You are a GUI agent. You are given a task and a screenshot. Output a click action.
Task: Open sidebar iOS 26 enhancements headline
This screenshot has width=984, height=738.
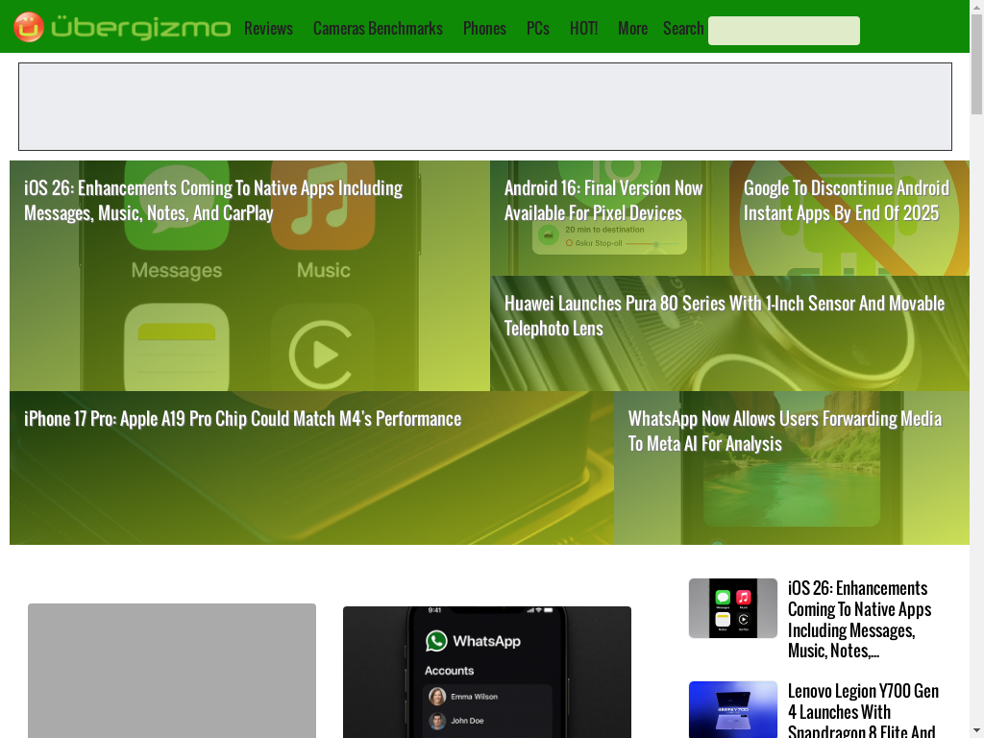860,620
